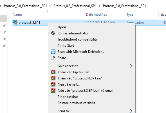Click WinRAR icon beside Thêm vào "proteus8.8.SP1.rar"

click(53, 78)
